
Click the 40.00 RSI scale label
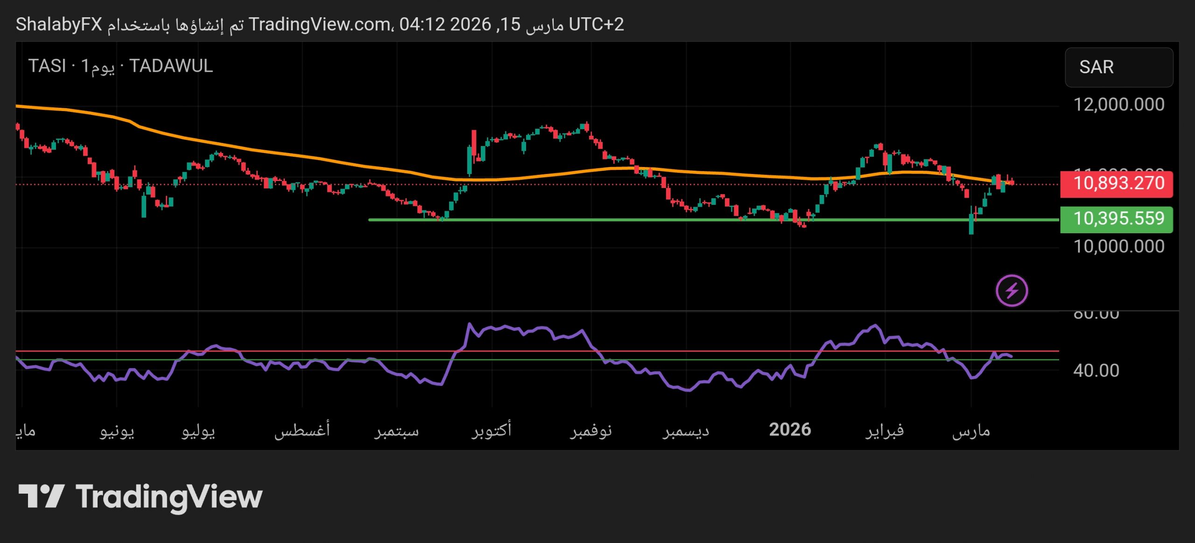tap(1096, 371)
